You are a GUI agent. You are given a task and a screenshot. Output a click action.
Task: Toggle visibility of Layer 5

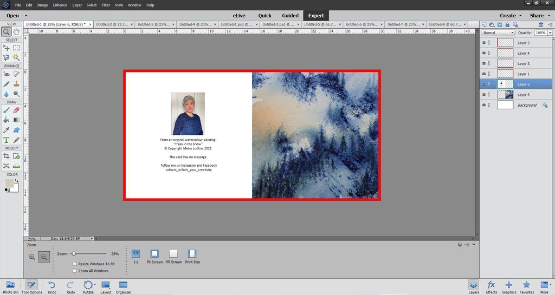coord(484,95)
